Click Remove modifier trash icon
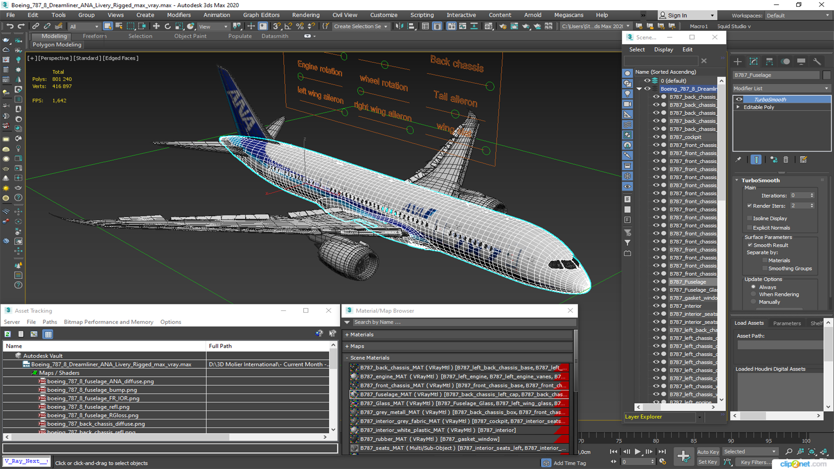This screenshot has height=469, width=834. [x=786, y=160]
